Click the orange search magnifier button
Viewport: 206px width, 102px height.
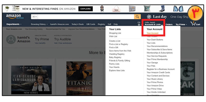tap(138, 17)
